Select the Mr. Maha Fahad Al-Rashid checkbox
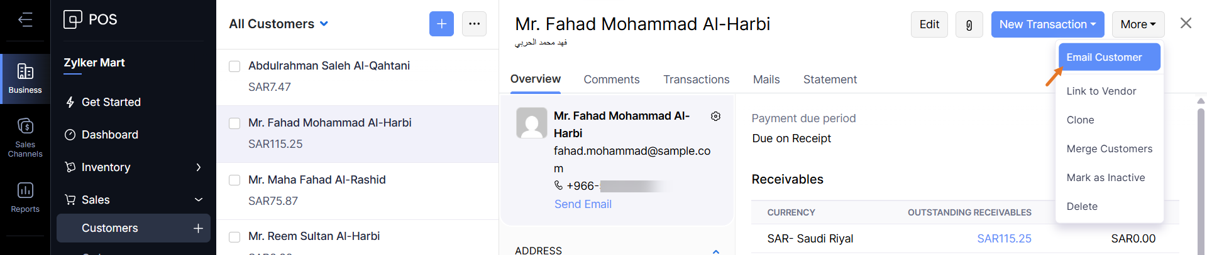This screenshot has height=255, width=1207. pos(234,180)
